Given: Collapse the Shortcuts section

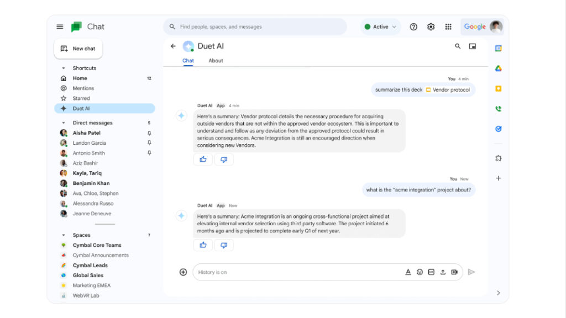Looking at the screenshot, I should [x=64, y=68].
